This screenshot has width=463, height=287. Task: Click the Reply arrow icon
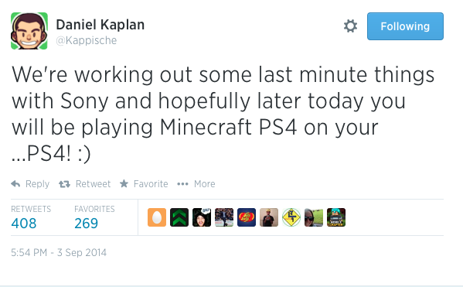15,184
